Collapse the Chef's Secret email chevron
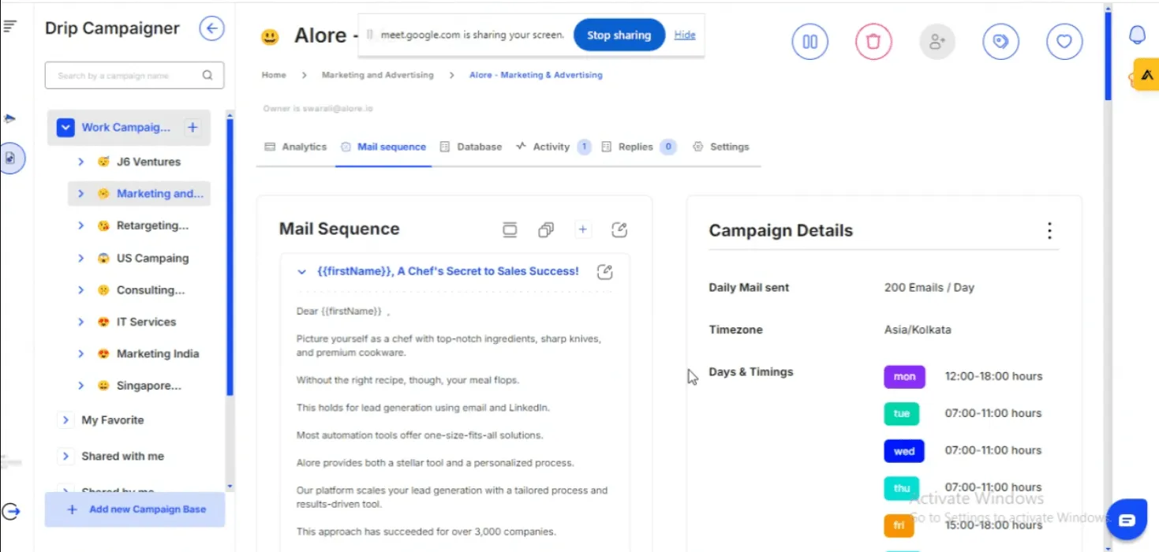This screenshot has width=1159, height=552. click(301, 271)
